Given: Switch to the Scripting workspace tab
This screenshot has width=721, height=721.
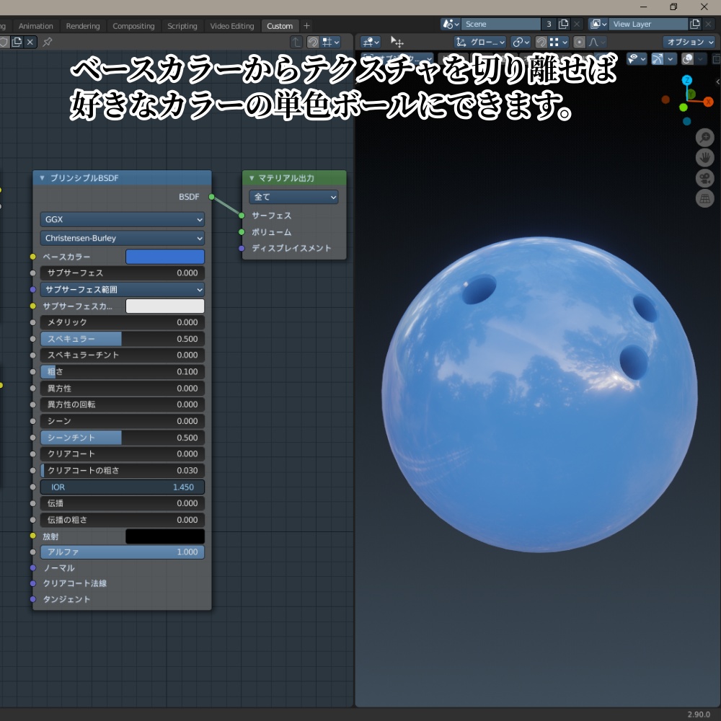Looking at the screenshot, I should (x=182, y=25).
